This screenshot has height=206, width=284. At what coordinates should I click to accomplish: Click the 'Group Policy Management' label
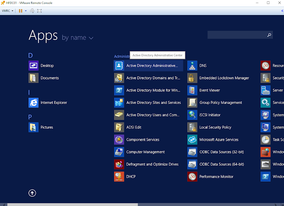coord(221,103)
